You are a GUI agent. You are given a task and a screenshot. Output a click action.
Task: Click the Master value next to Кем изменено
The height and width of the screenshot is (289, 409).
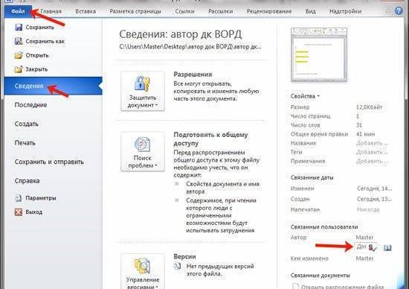[364, 258]
